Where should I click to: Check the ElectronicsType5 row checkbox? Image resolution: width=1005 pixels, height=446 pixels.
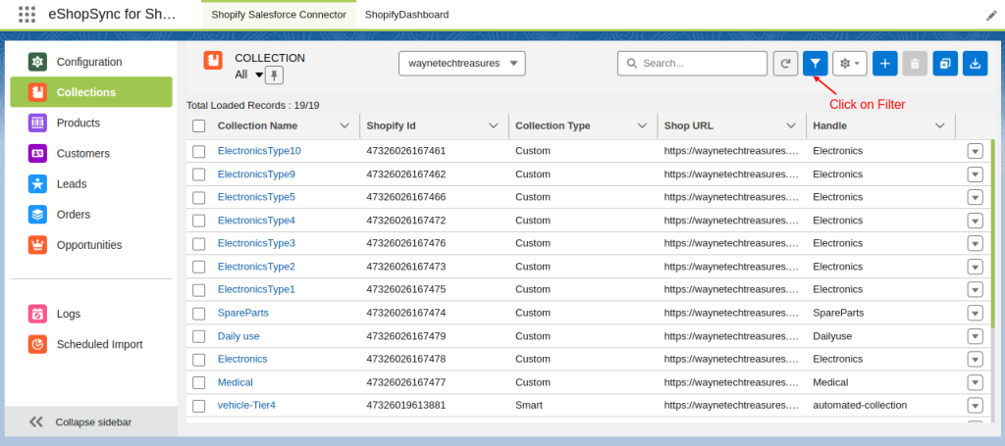(198, 197)
